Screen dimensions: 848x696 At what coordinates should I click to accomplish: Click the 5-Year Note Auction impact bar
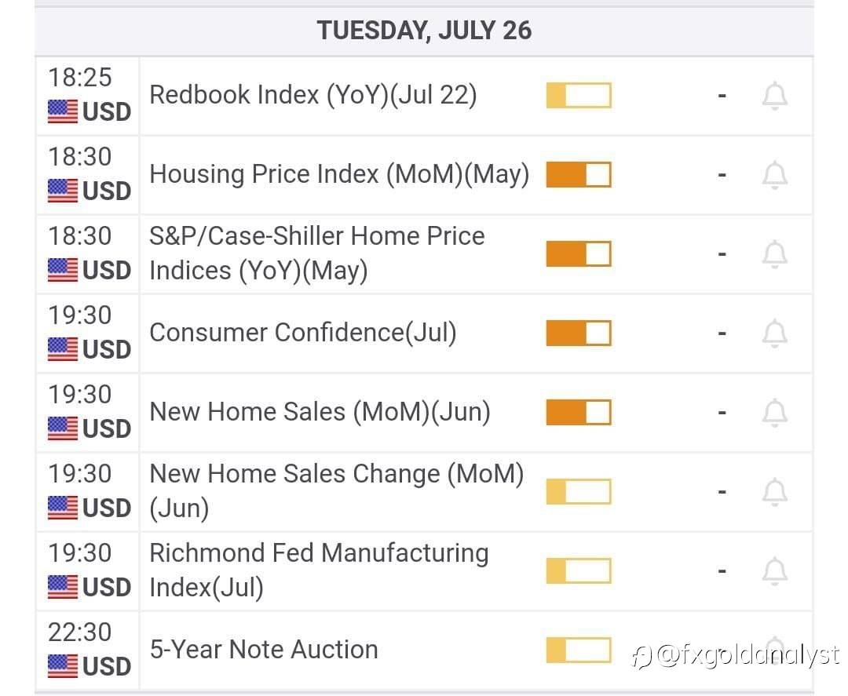tap(578, 650)
